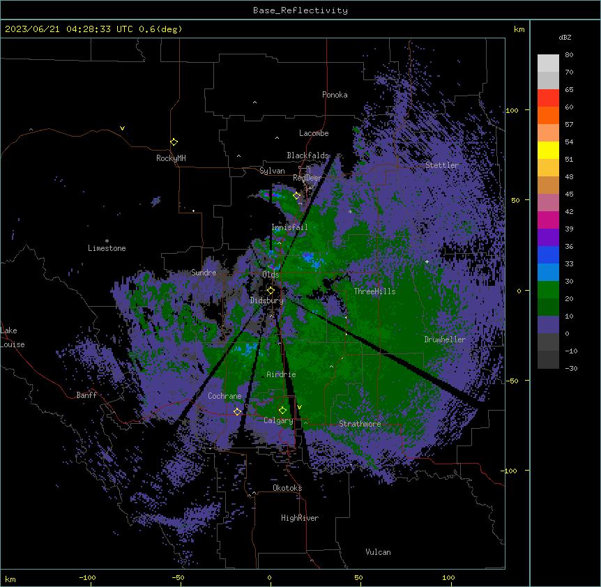Select the blue 33-36 dBZ legend swatch
Screen dimensions: 601x587
pos(548,254)
